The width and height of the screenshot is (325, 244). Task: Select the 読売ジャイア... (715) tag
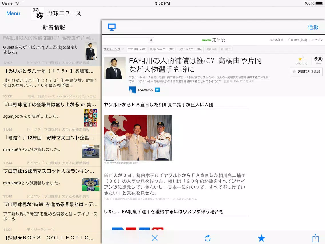point(162,49)
